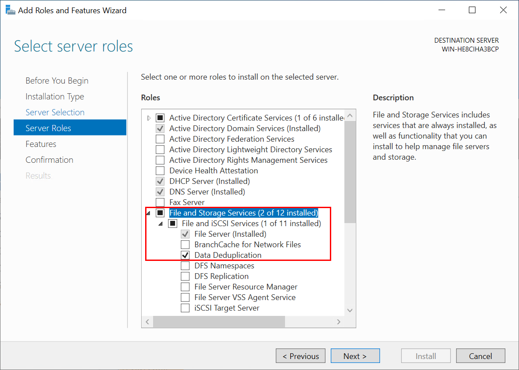Screen dimensions: 519x370
Task: Uncheck the Data Deduplication checkbox
Action: (185, 255)
